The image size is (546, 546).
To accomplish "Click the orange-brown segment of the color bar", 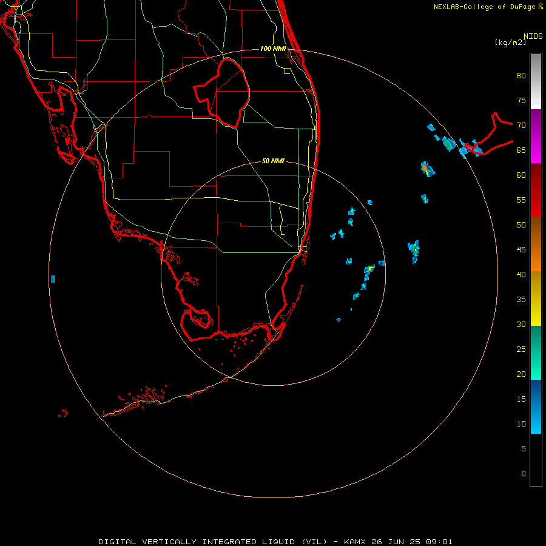I will pos(536,244).
